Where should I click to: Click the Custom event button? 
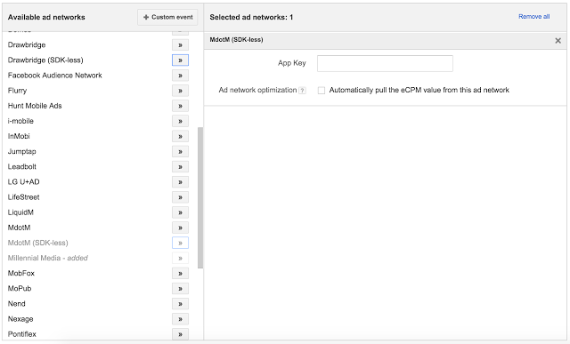pyautogui.click(x=167, y=17)
